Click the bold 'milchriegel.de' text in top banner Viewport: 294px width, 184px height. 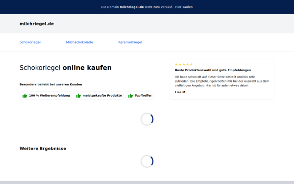click(132, 7)
